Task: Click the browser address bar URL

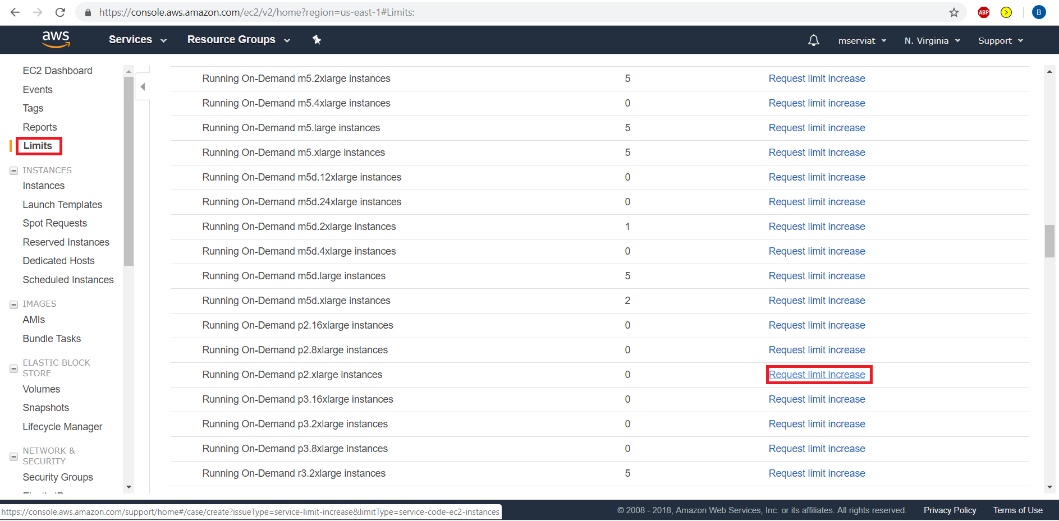Action: tap(393, 12)
